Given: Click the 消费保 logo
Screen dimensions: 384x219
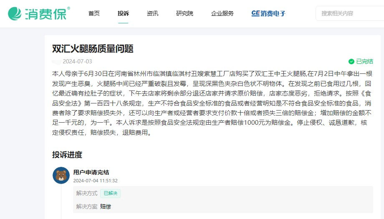Looking at the screenshot, I should 39,13.
